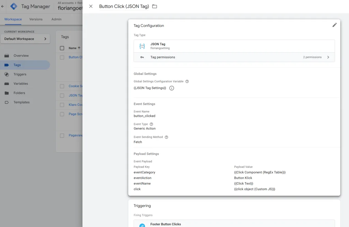Open Templates in the sidebar
The height and width of the screenshot is (227, 349).
coord(21,102)
